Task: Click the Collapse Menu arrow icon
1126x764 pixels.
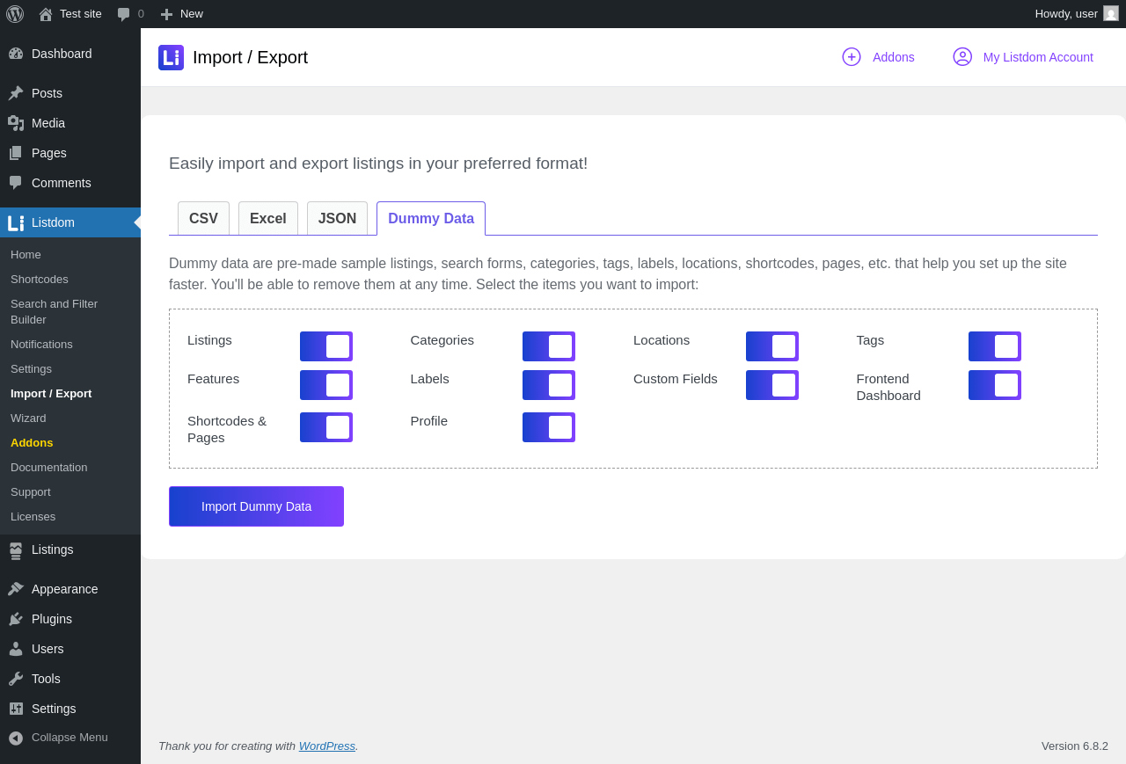Action: [16, 738]
